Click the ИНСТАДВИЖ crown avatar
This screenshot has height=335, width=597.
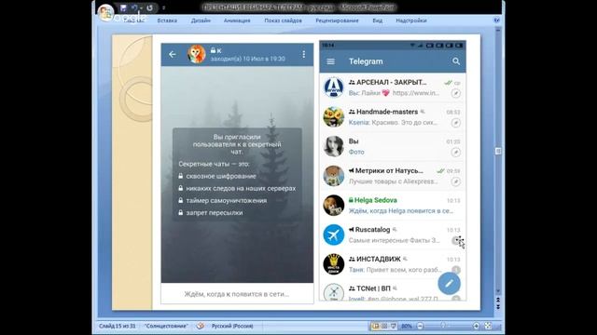click(x=334, y=264)
